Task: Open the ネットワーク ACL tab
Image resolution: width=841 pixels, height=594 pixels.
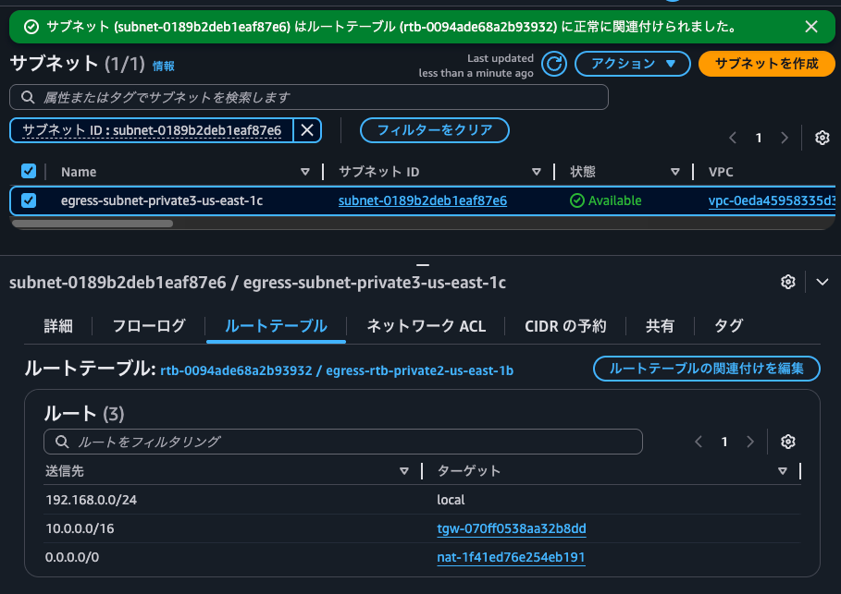Action: 424,326
